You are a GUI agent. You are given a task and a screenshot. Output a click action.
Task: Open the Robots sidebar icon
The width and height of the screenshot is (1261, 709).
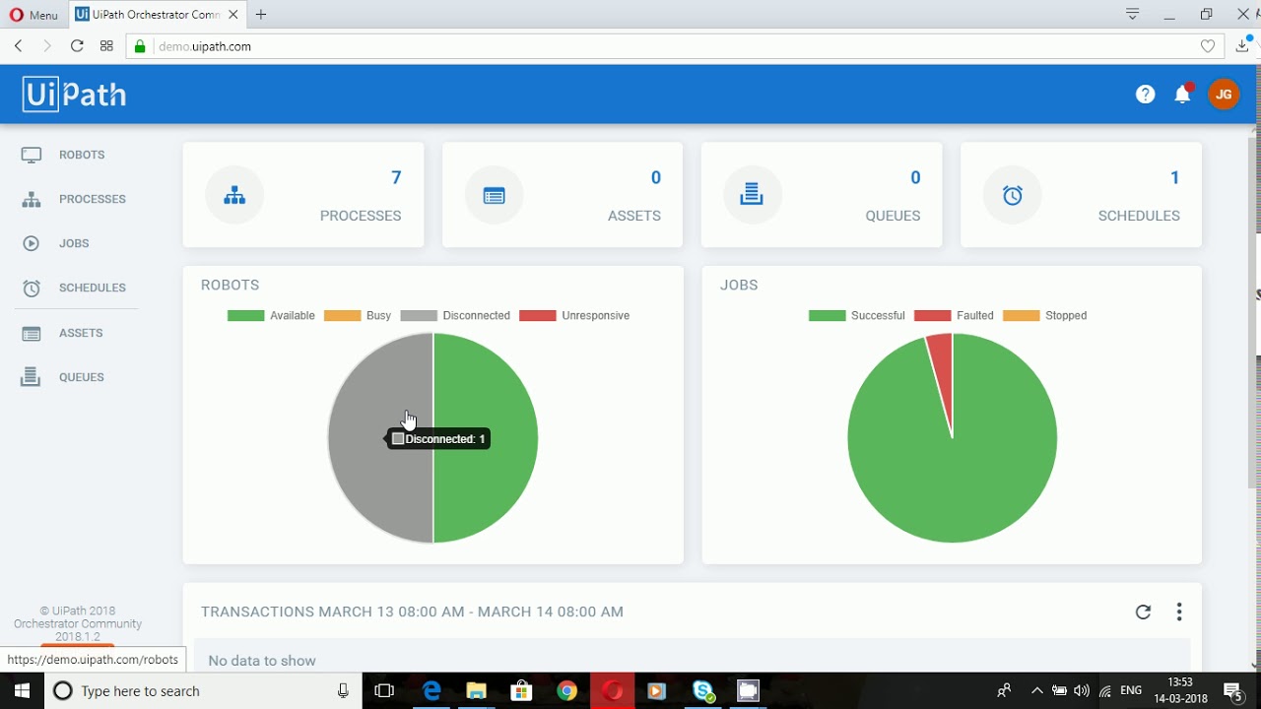[x=32, y=155]
